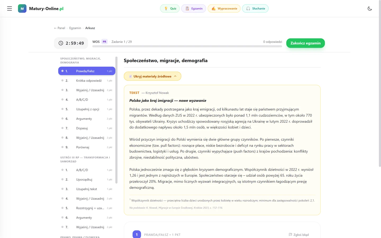Open task 5 Uzupełnij z opcji
Image resolution: width=381 pixels, height=238 pixels.
[87, 109]
